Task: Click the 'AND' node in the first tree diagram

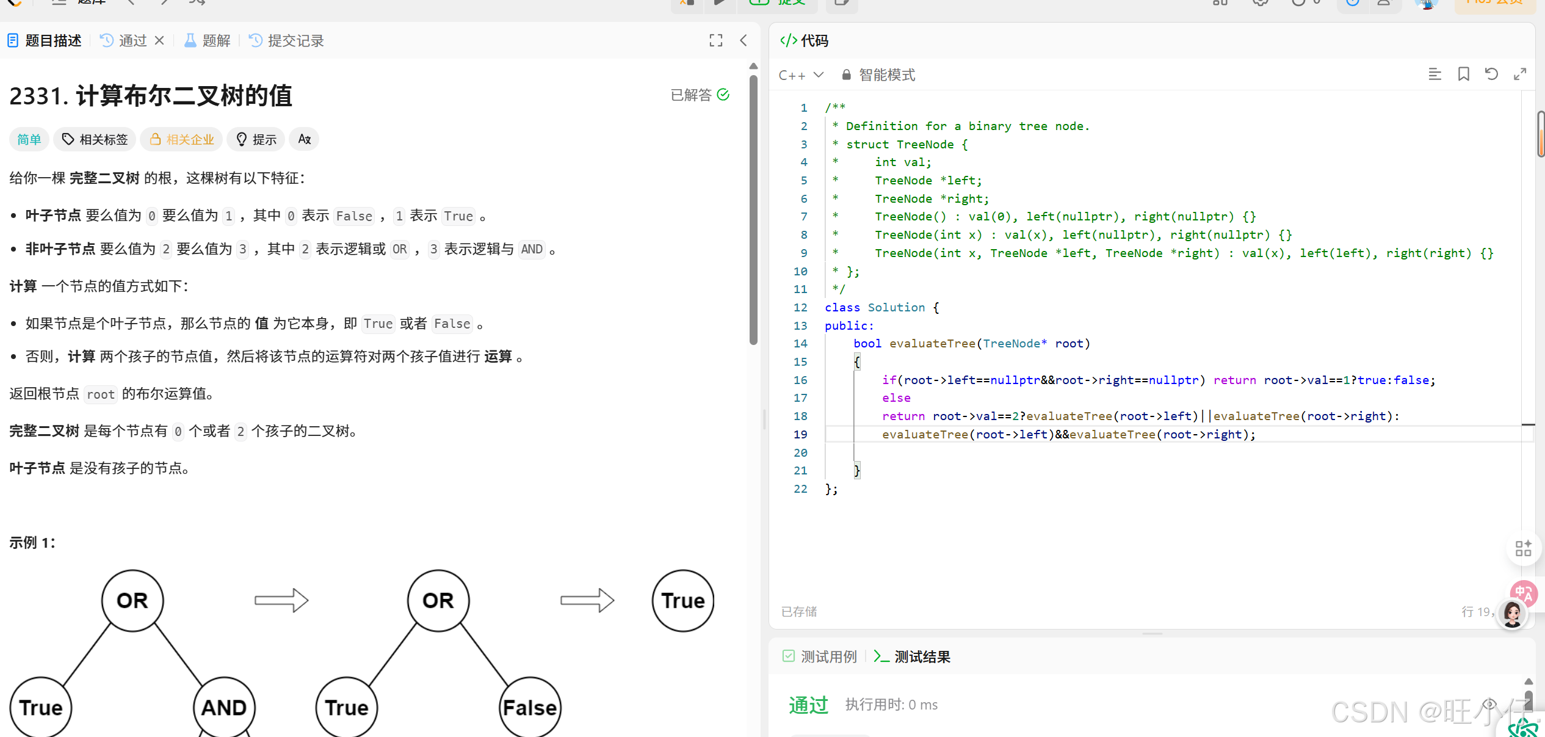Action: pos(224,708)
